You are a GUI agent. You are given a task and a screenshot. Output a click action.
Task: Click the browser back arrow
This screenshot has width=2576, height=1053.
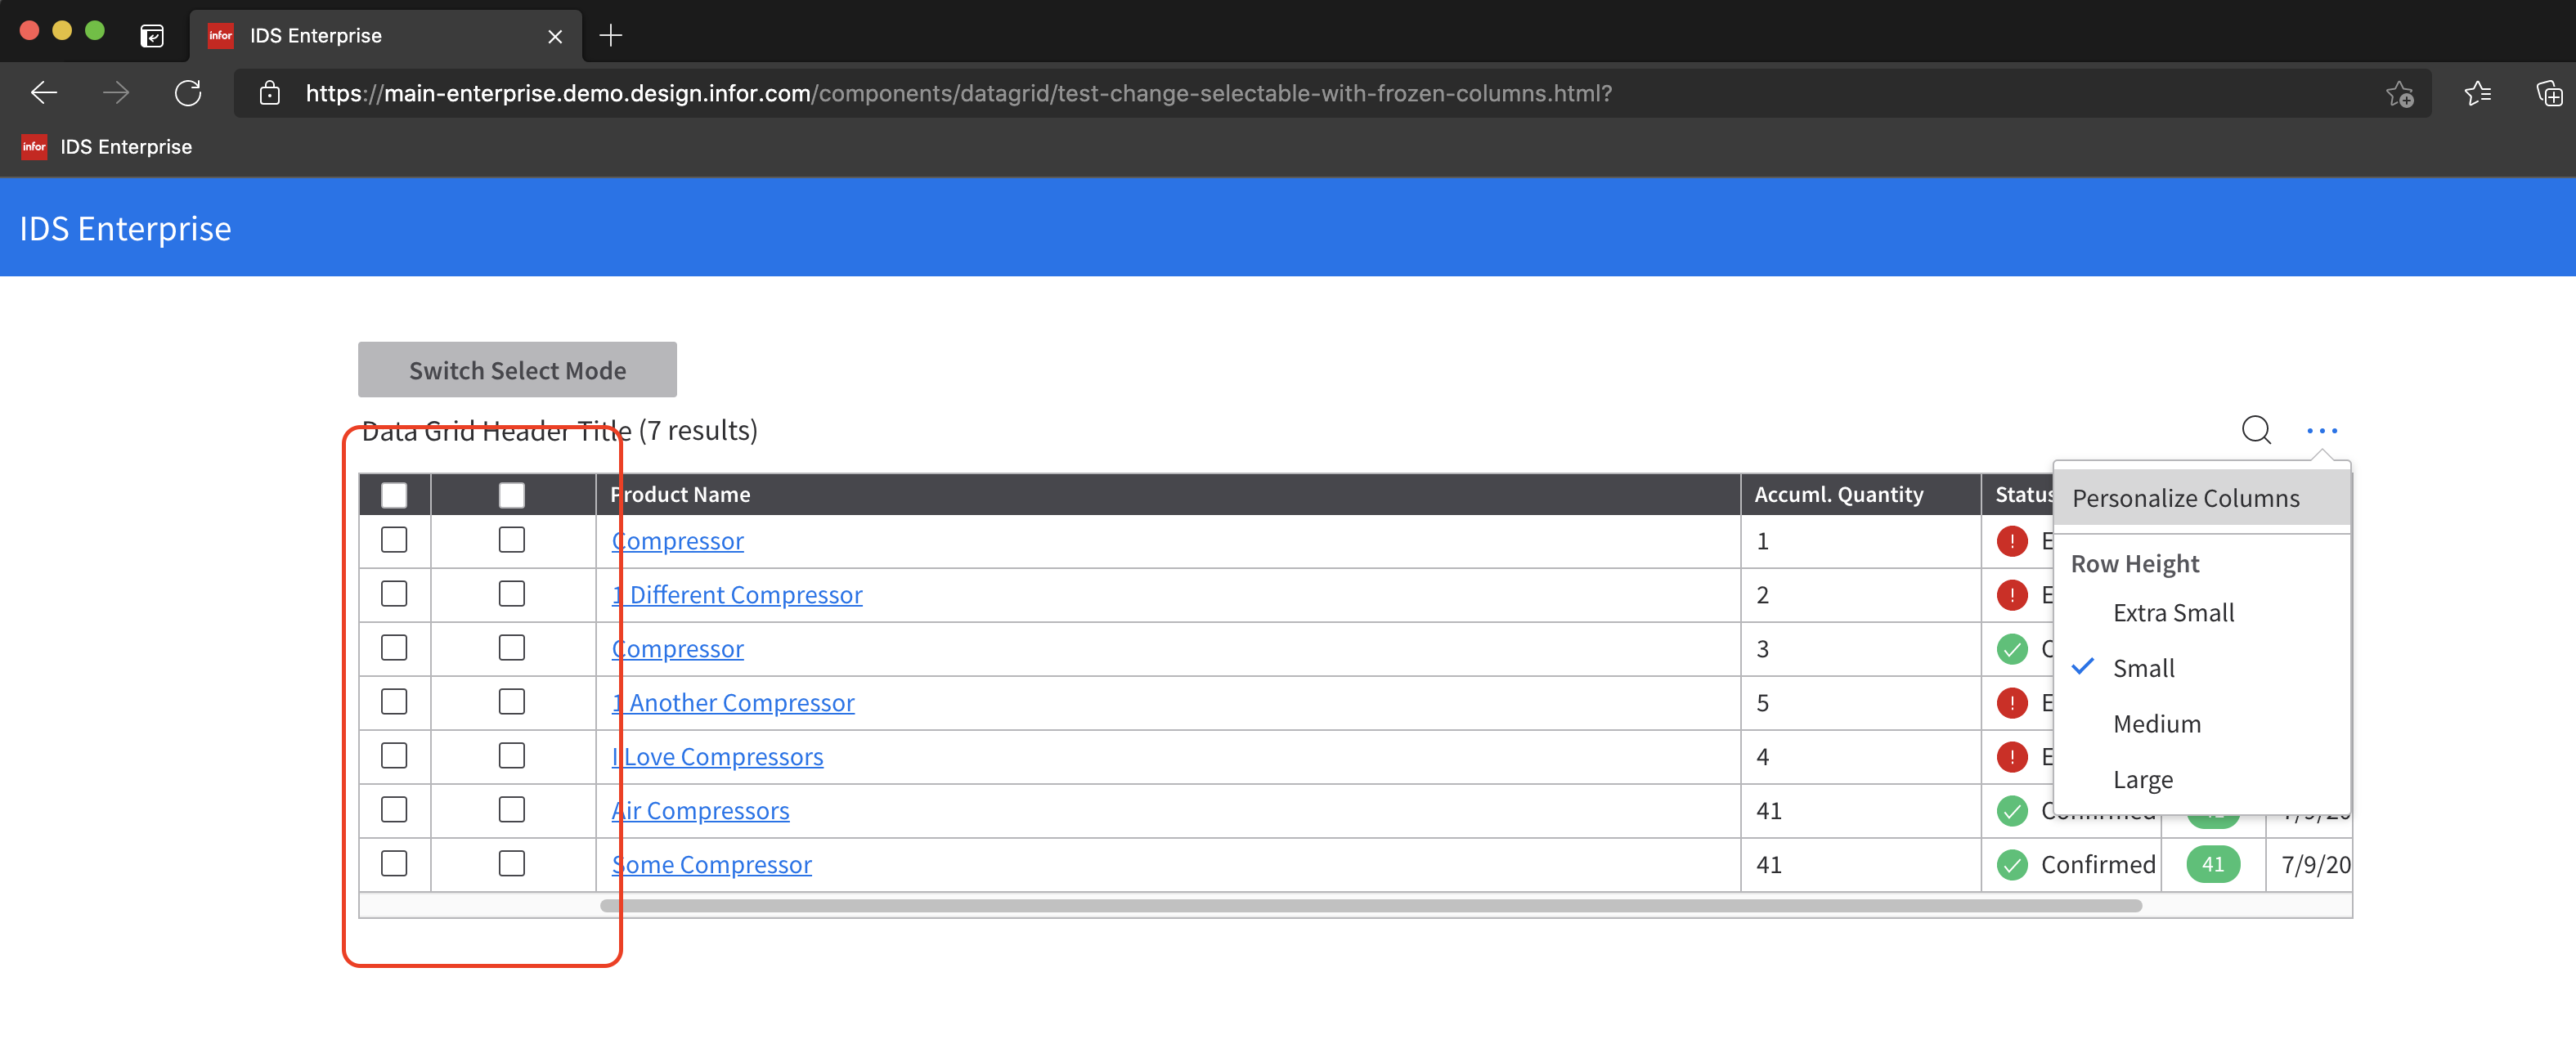point(44,93)
